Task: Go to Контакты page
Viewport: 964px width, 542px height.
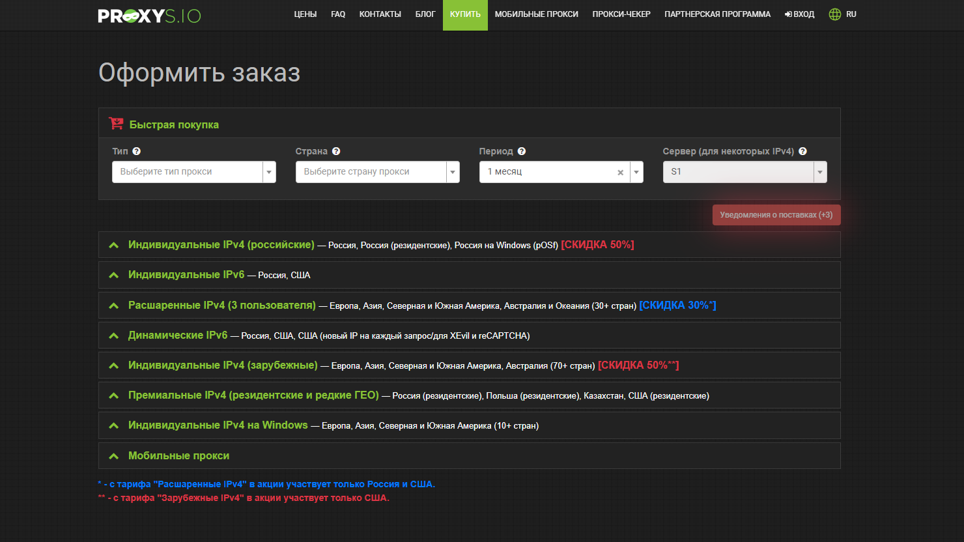Action: coord(380,14)
